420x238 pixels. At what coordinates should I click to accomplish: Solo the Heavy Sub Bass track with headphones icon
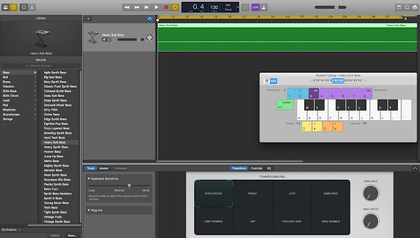pyautogui.click(x=109, y=39)
